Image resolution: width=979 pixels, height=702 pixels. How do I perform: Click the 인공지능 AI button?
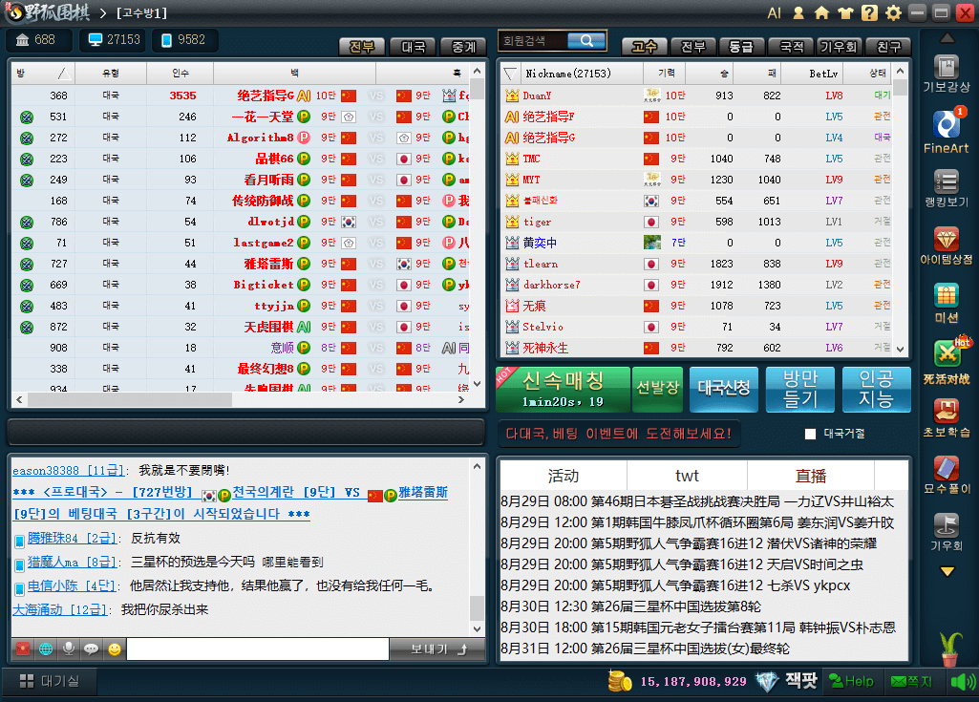click(877, 390)
